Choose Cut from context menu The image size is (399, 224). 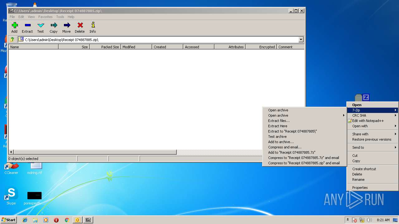(373, 156)
